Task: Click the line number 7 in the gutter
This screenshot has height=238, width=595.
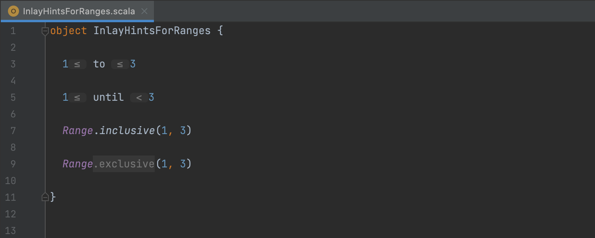Action: coord(13,131)
